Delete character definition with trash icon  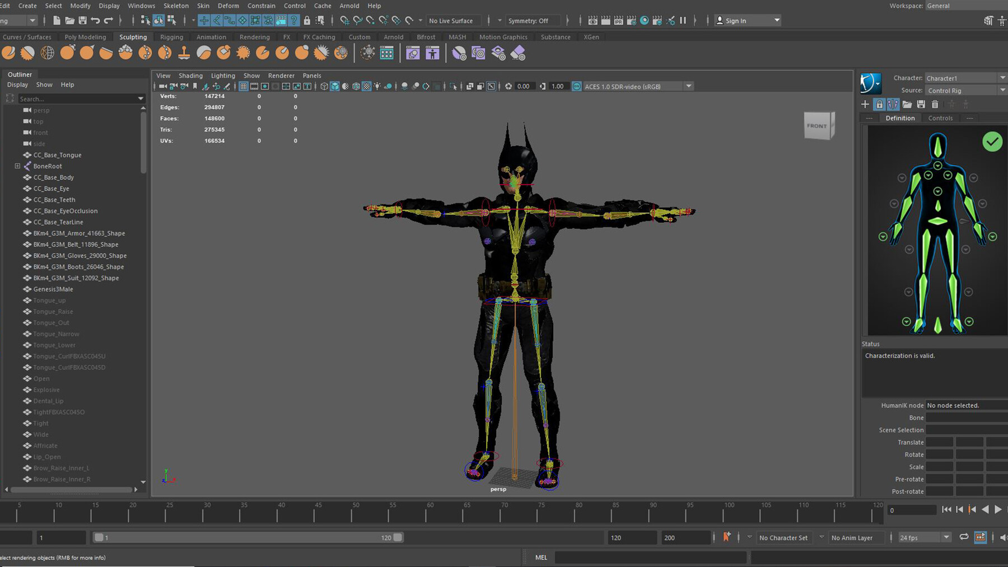click(x=935, y=104)
